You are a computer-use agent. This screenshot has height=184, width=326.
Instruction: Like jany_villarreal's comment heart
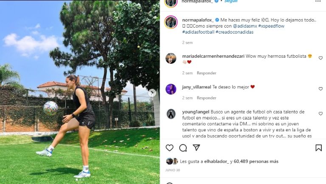point(320,89)
